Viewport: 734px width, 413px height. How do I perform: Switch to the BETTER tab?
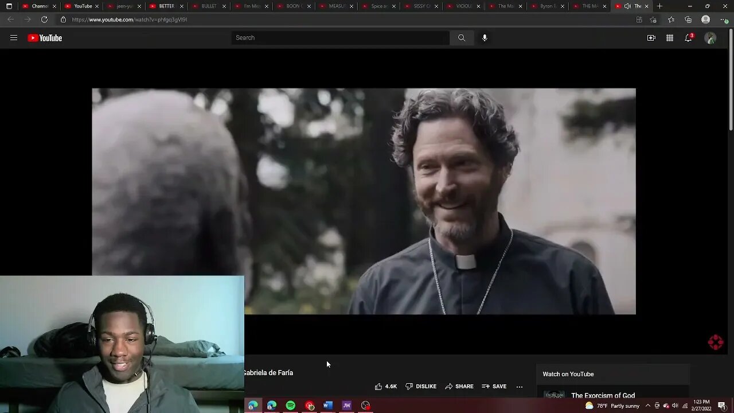click(166, 6)
